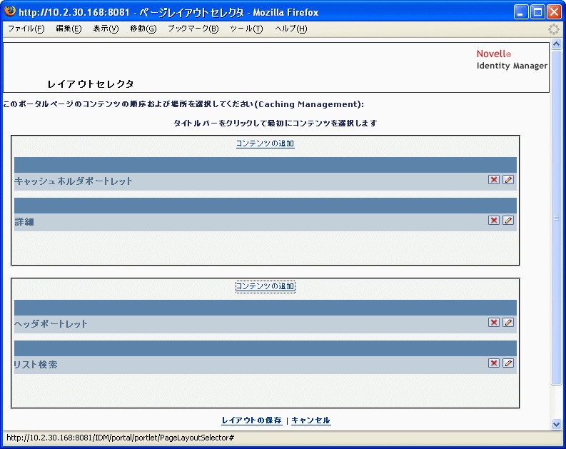Edit the ヘッダポートレット portlet
The image size is (566, 449).
click(508, 323)
